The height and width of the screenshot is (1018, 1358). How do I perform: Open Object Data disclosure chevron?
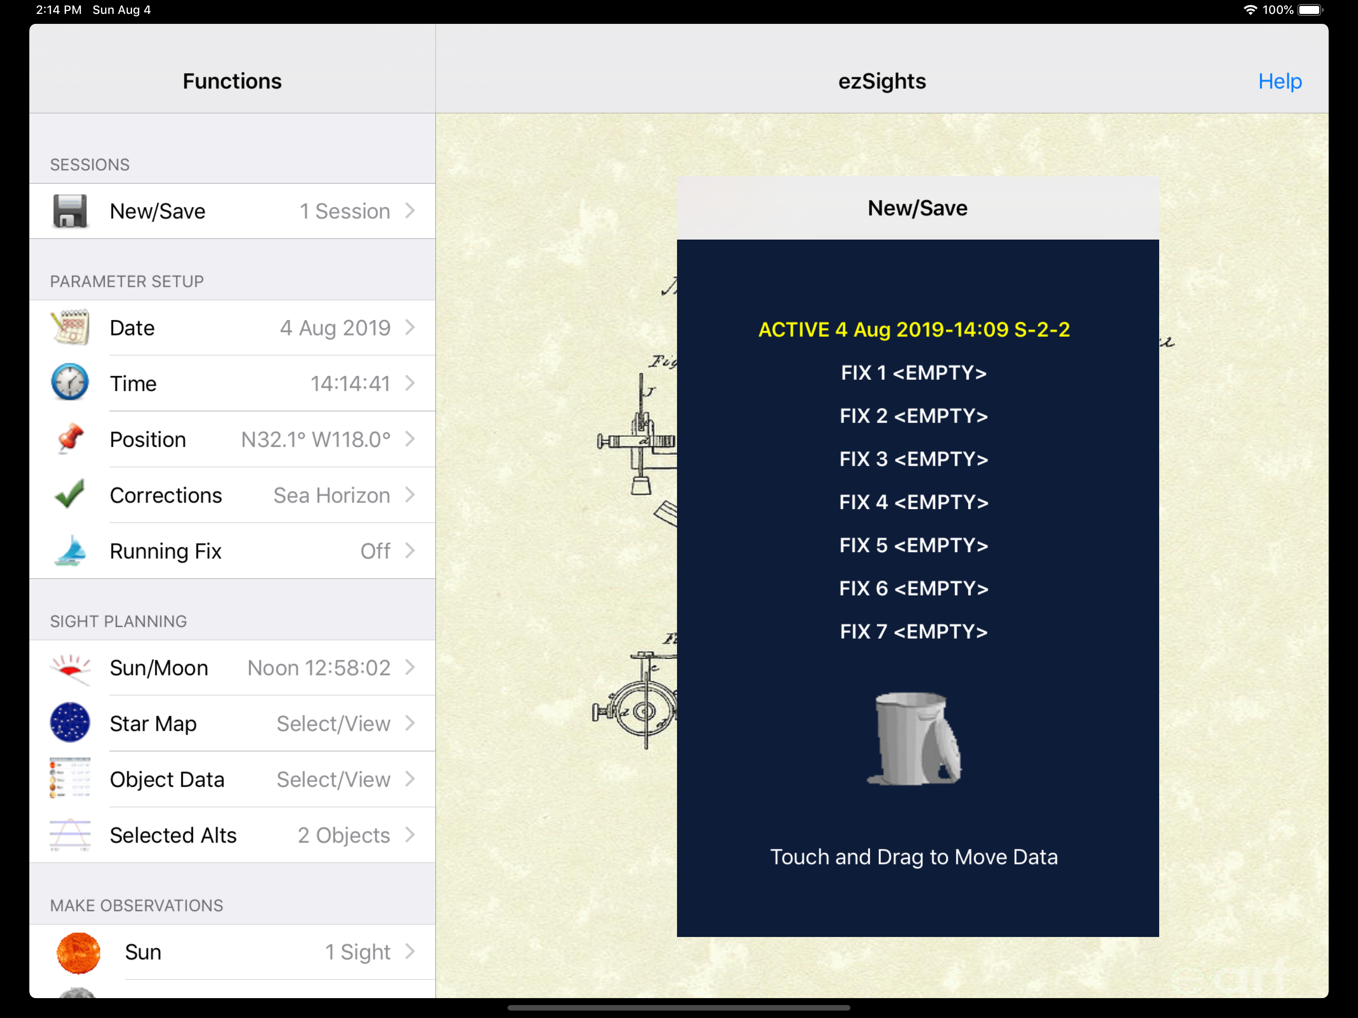tap(411, 779)
